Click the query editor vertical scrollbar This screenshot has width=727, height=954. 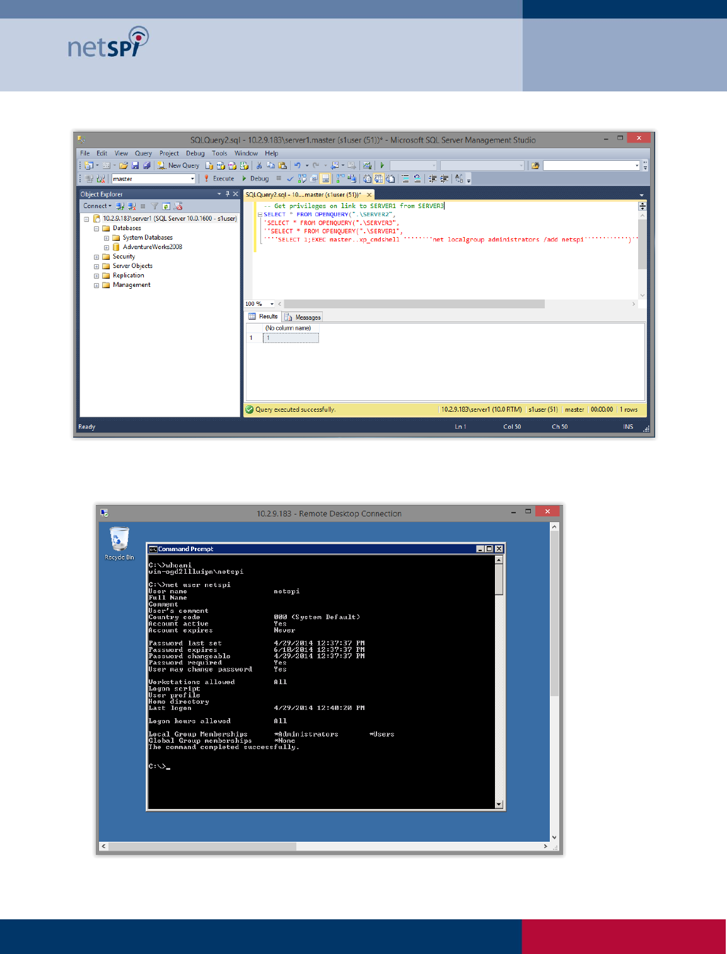point(643,244)
